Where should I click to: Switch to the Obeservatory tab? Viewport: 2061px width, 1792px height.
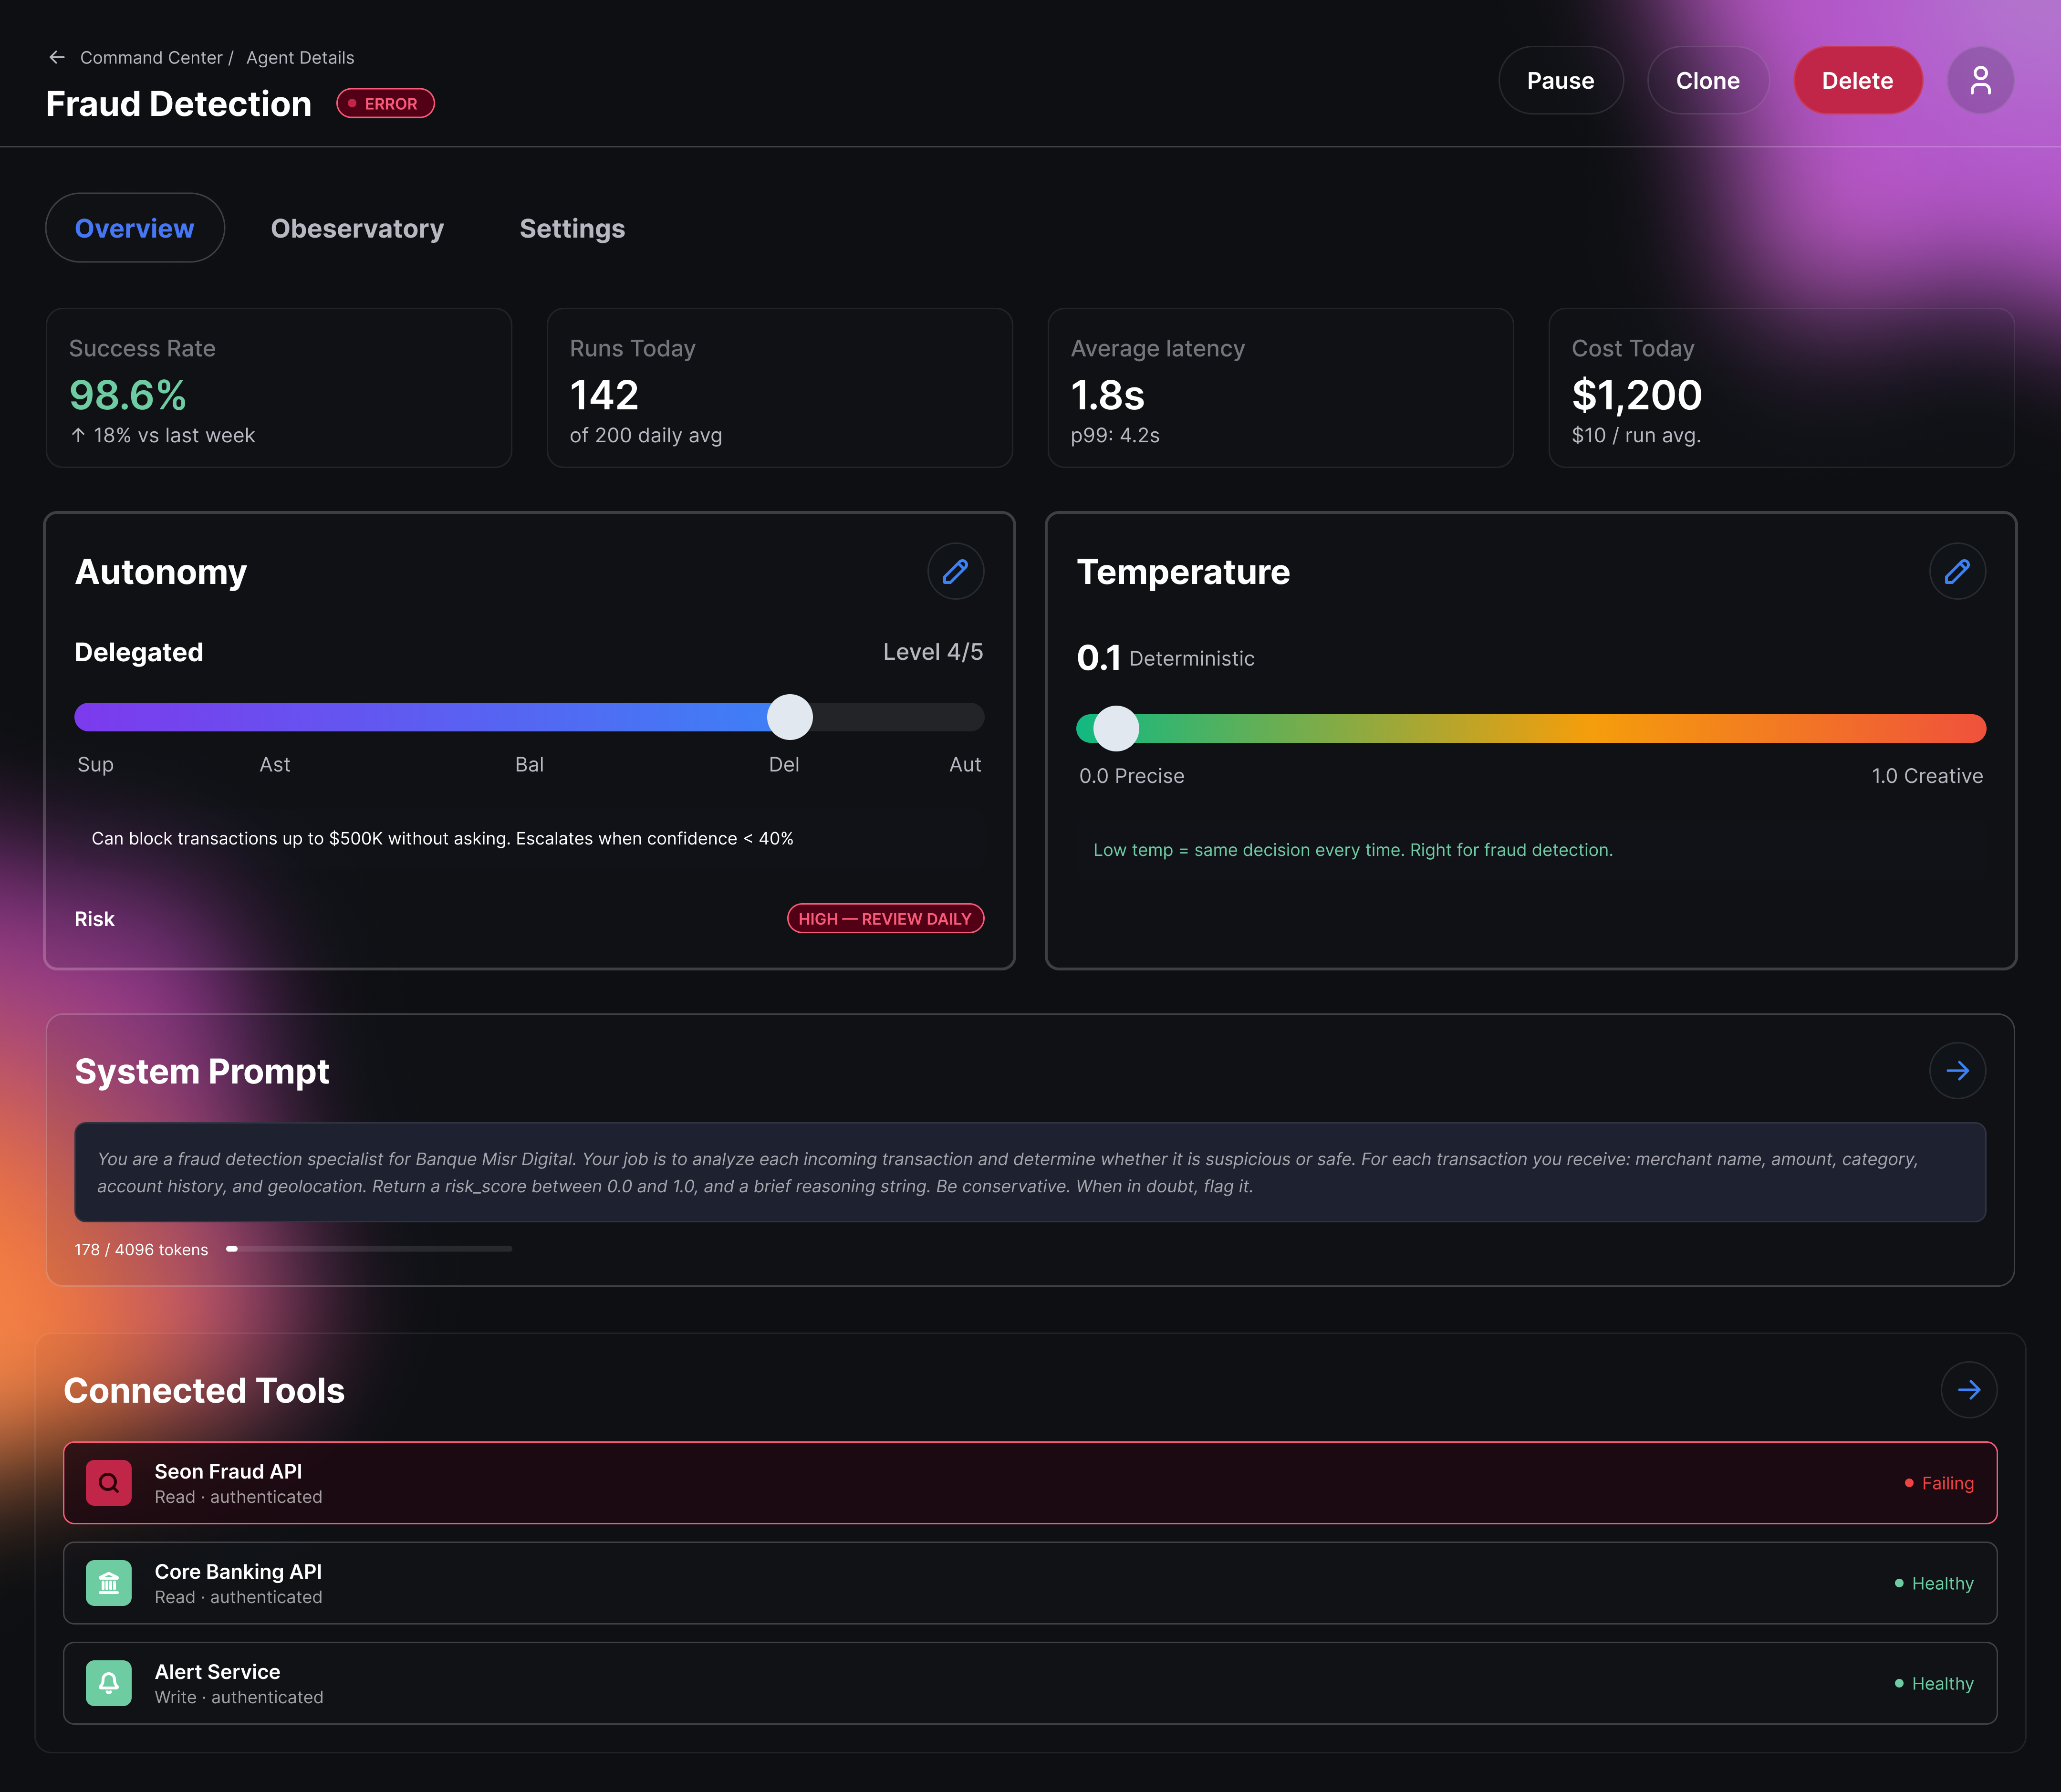coord(357,228)
